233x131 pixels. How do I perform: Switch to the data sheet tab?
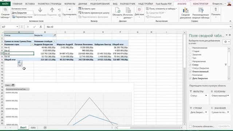[x=33, y=128]
